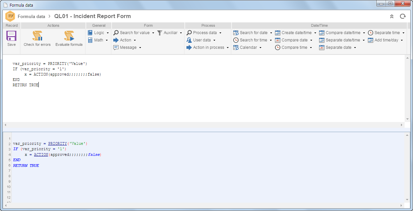Click "QL01 - Incident Report Form" title
The width and height of the screenshot is (413, 211).
pyautogui.click(x=93, y=16)
